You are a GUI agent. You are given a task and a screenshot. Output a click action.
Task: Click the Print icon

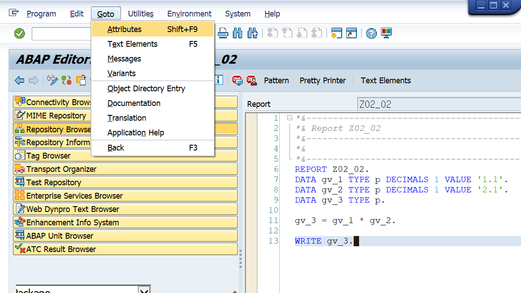click(223, 33)
